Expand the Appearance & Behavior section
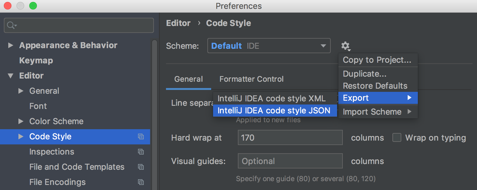 tap(10, 45)
